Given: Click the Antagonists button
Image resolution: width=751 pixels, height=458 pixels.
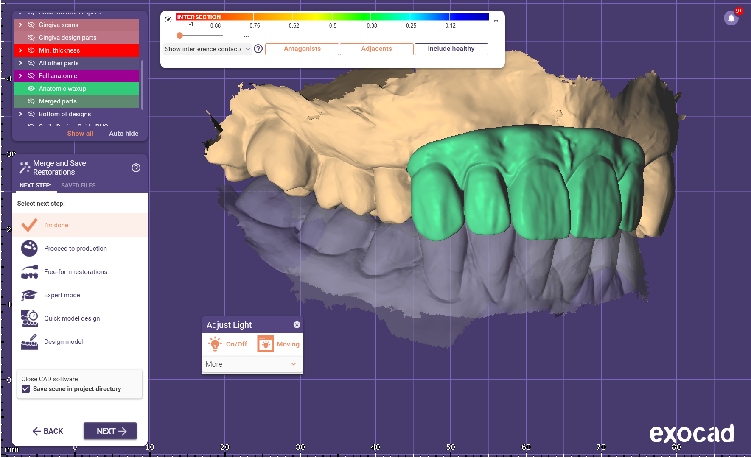Looking at the screenshot, I should (302, 49).
